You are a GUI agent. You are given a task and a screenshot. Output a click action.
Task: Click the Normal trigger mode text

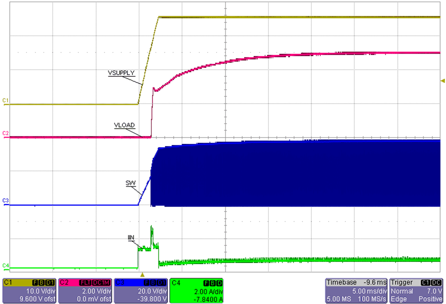point(402,291)
